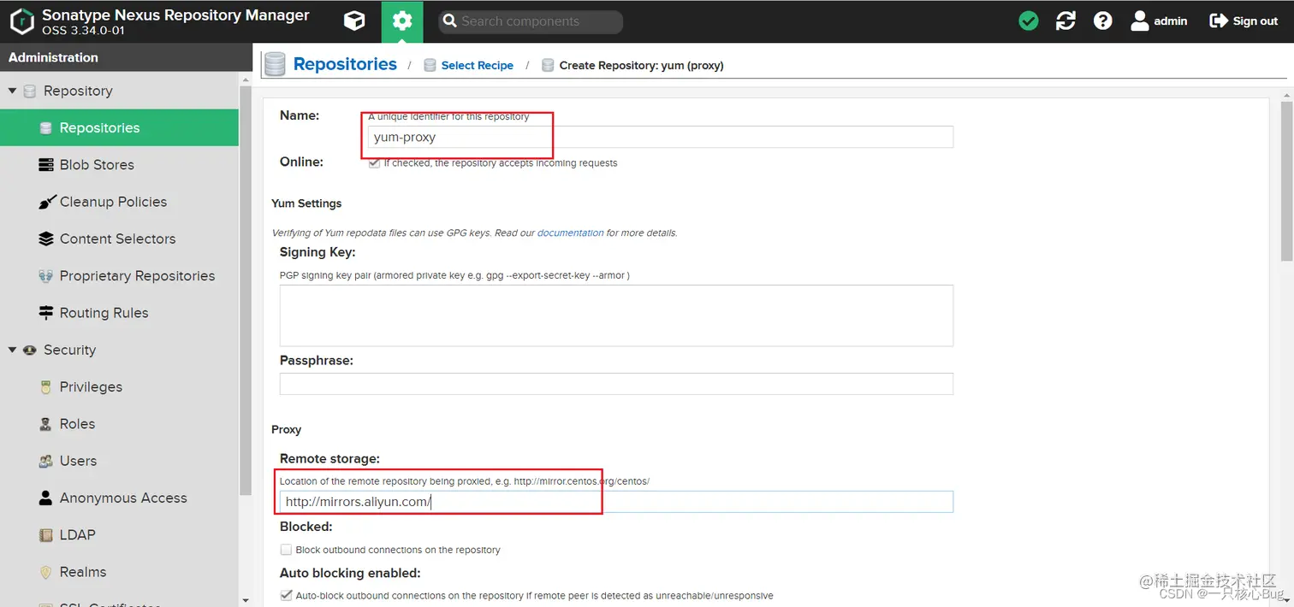Click the Repository node database icon
This screenshot has height=607, width=1294.
pos(30,91)
